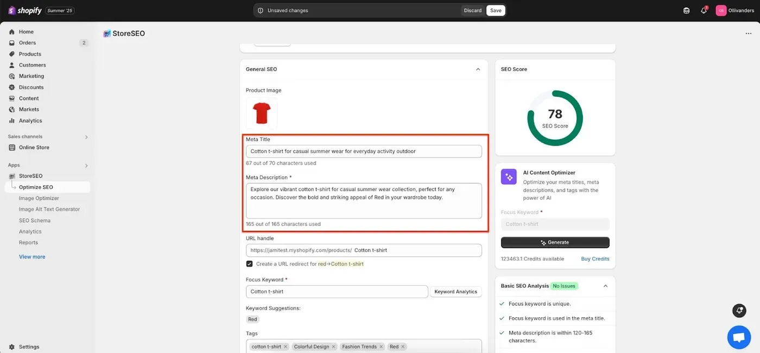Click the Save button
The image size is (760, 353).
[x=496, y=10]
